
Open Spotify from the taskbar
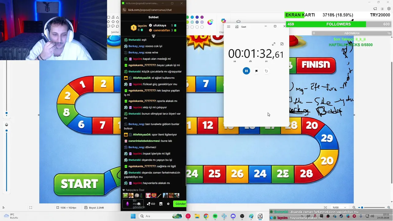click(215, 216)
